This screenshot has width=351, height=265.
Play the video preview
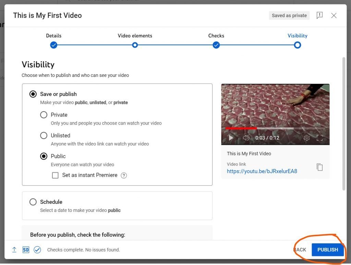pyautogui.click(x=231, y=138)
